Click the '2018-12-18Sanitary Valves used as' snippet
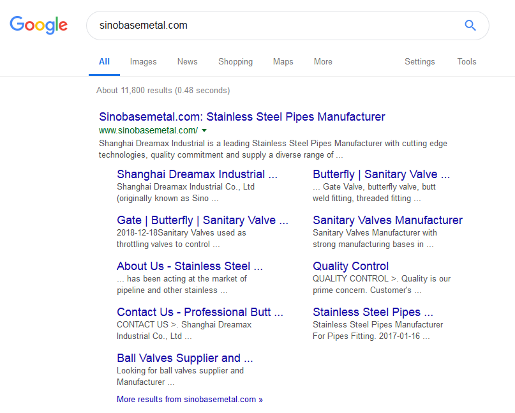Screen dimensions: 515x413 coord(181,238)
